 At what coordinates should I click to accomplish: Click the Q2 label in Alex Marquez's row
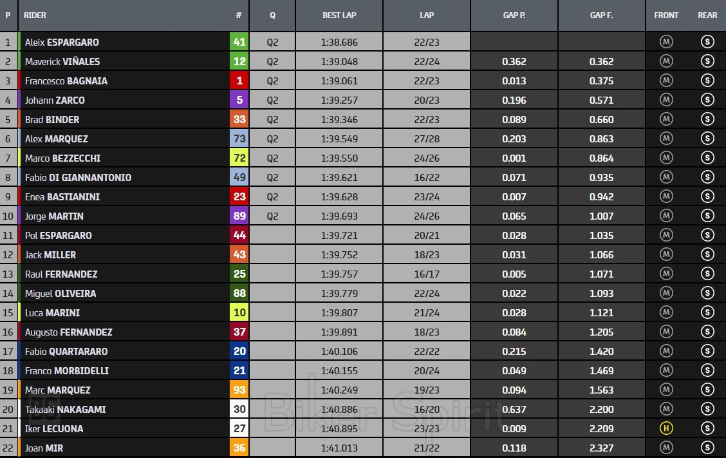[272, 139]
